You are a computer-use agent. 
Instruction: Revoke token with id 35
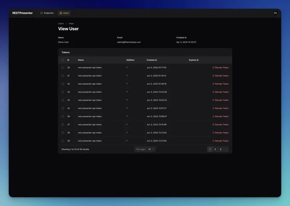pos(220,108)
